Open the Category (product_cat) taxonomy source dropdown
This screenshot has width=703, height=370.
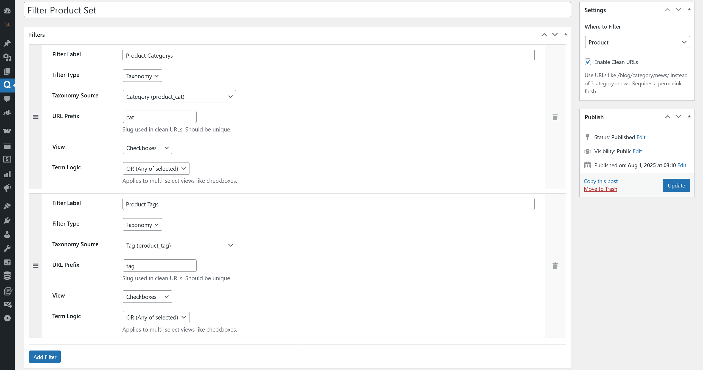pyautogui.click(x=179, y=96)
